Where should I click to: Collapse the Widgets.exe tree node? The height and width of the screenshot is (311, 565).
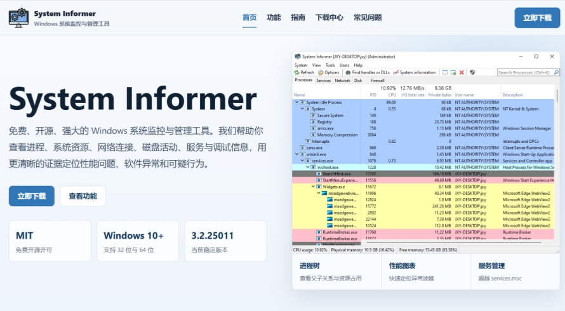point(313,187)
